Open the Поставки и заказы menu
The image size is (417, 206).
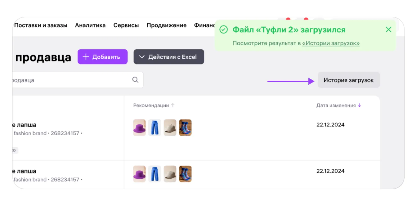point(41,25)
